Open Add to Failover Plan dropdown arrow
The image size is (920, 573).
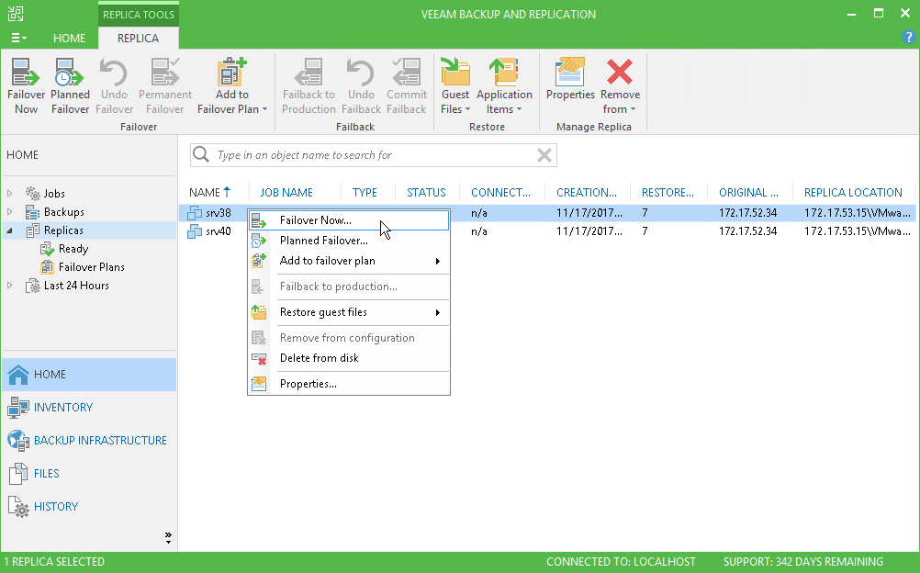[x=264, y=109]
